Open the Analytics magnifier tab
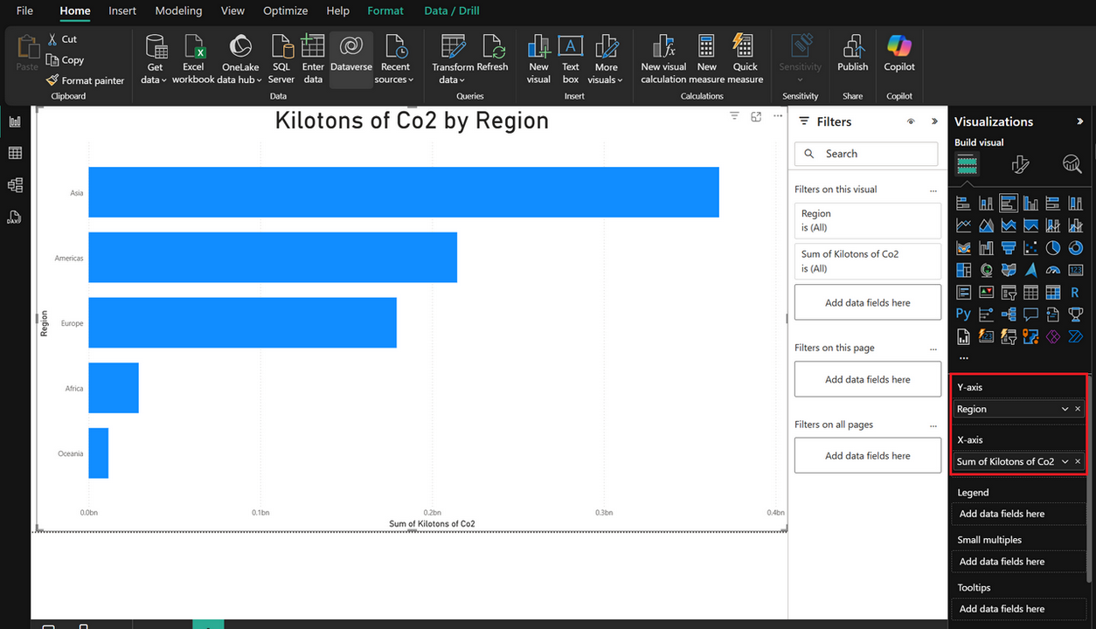 point(1072,164)
